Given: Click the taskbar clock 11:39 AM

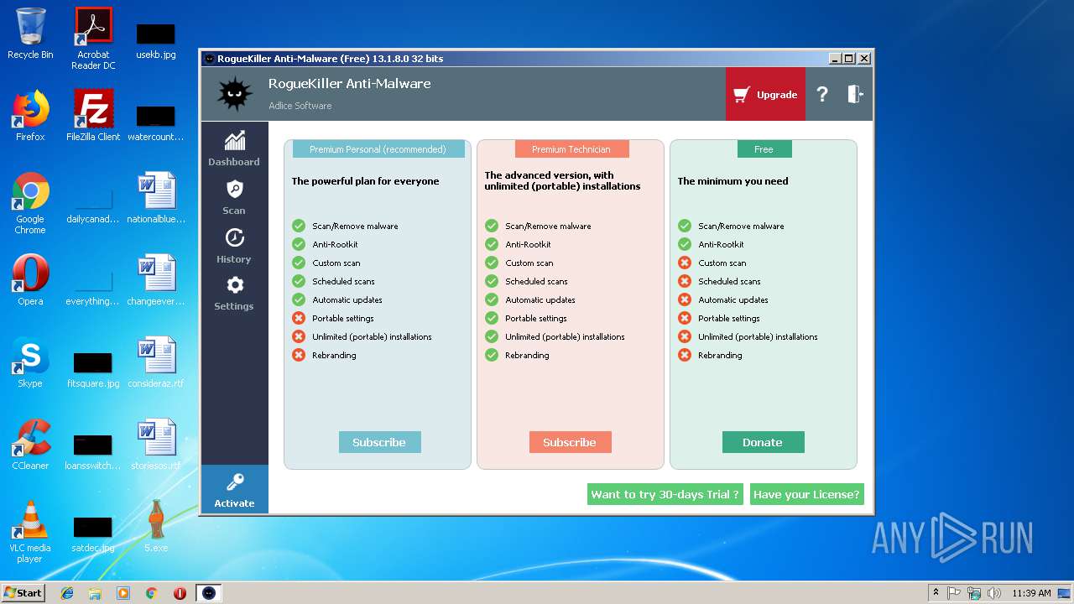Looking at the screenshot, I should coord(1031,593).
